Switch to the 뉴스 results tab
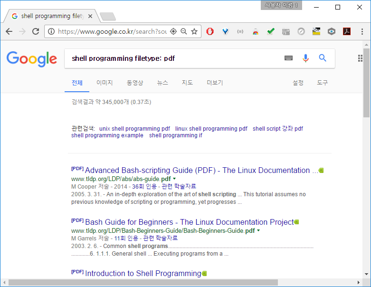 [x=162, y=83]
